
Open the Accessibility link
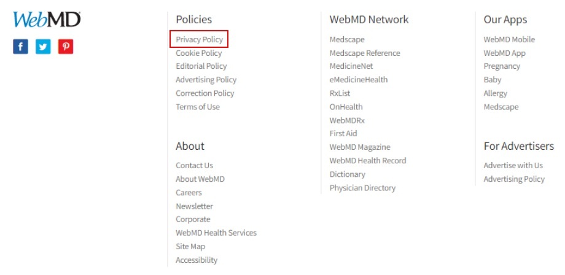pos(197,260)
